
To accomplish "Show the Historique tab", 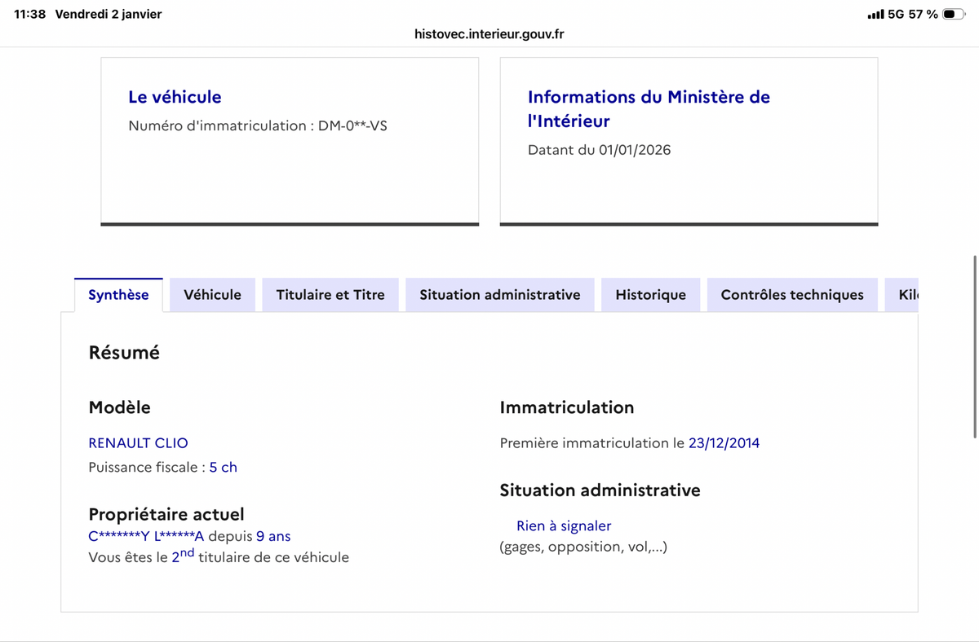I will pos(650,295).
